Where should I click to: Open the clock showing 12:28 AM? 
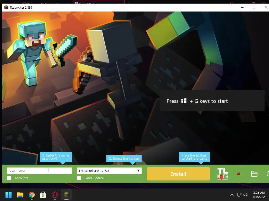[x=258, y=195]
